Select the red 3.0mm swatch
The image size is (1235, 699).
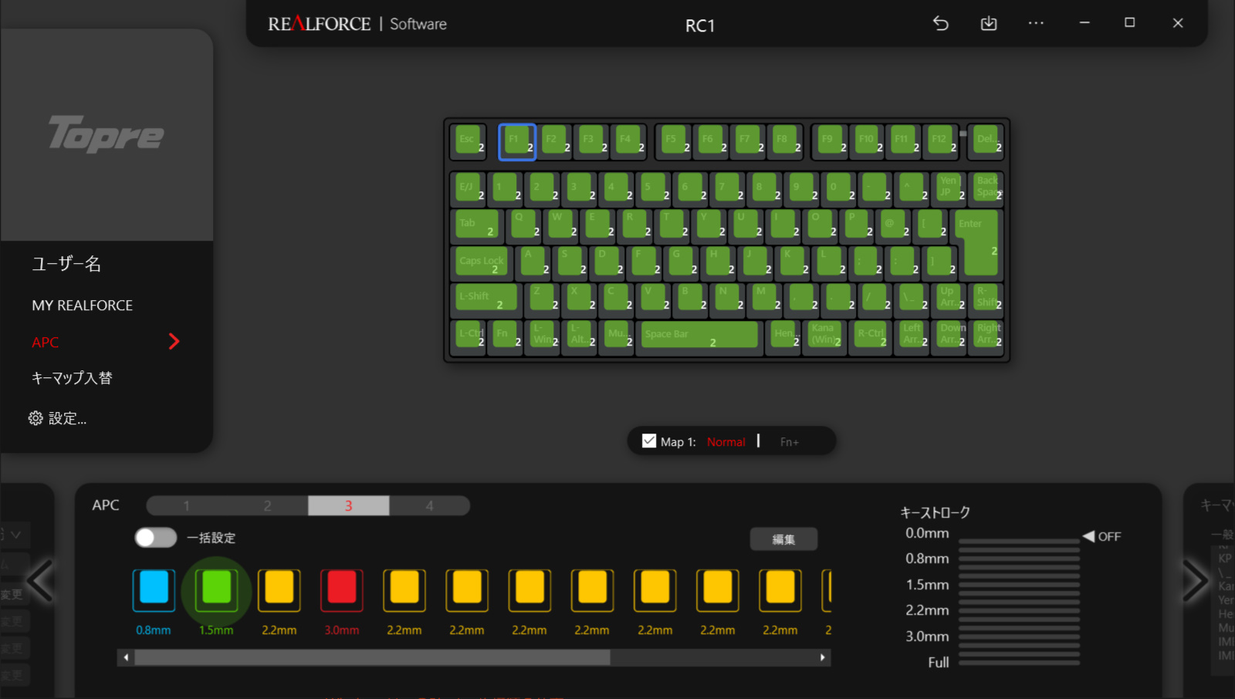(x=341, y=589)
